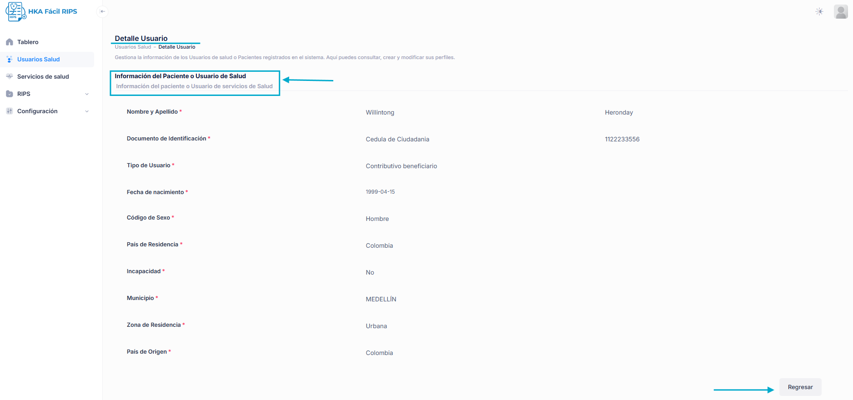Open the user profile avatar
Image resolution: width=853 pixels, height=400 pixels.
pyautogui.click(x=840, y=12)
